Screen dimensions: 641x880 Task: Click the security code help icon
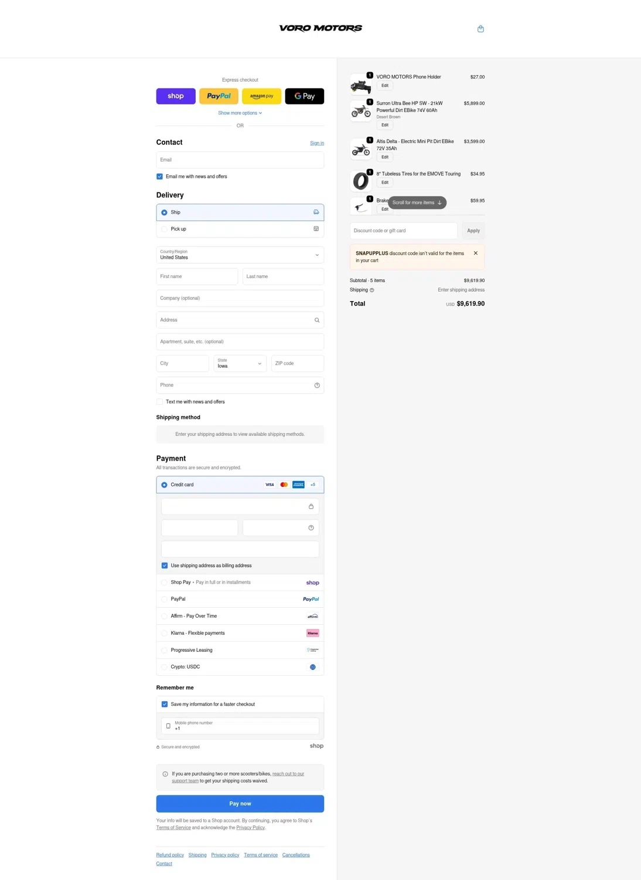click(311, 528)
